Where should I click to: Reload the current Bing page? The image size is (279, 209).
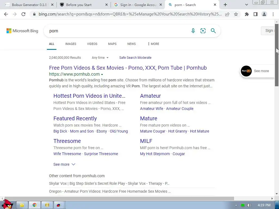pos(23,14)
